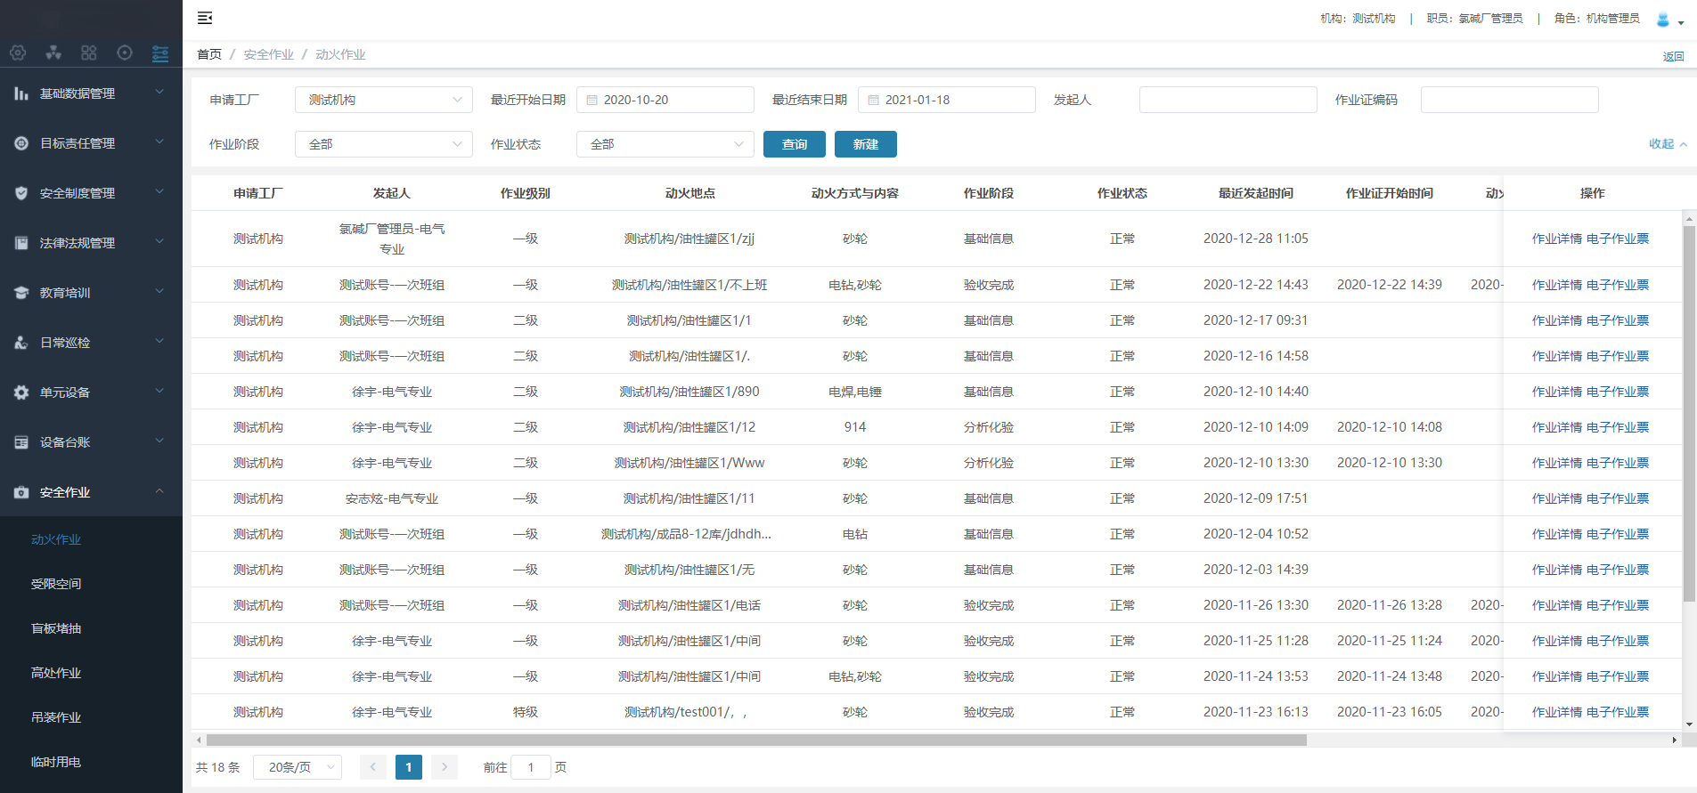
Task: Click the circular target icon in sidebar top bar
Action: 125,53
